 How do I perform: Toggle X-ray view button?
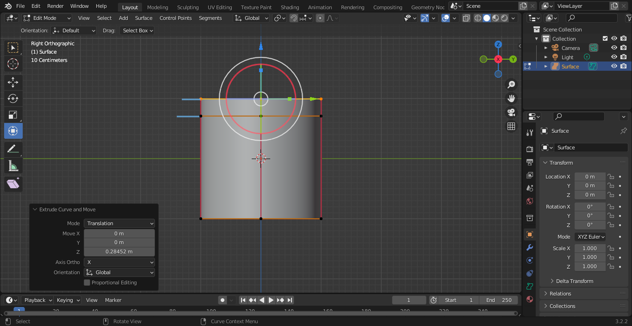[x=466, y=18]
